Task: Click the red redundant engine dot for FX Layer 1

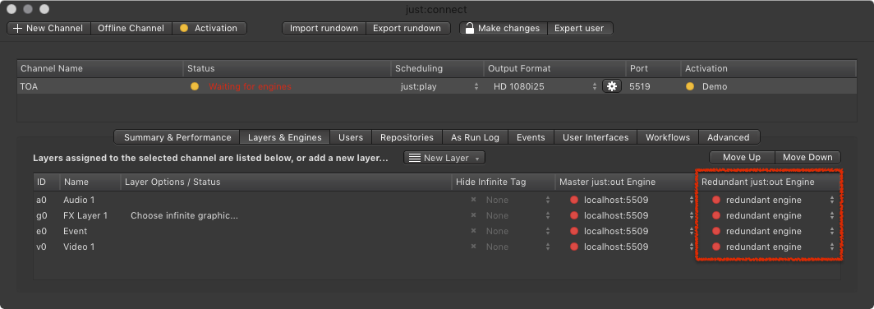Action: pyautogui.click(x=716, y=215)
